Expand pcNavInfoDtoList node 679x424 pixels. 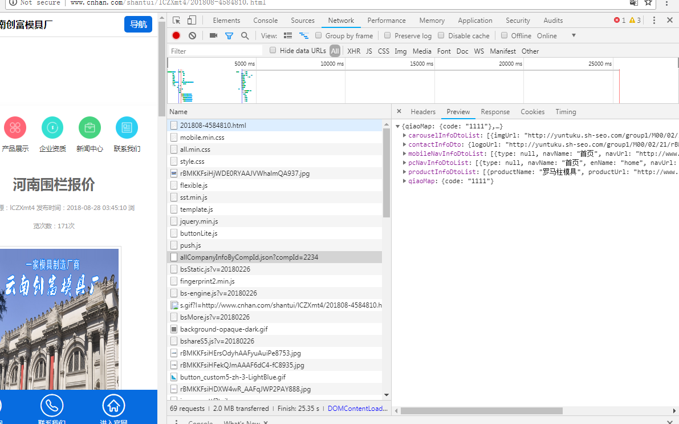tap(404, 163)
